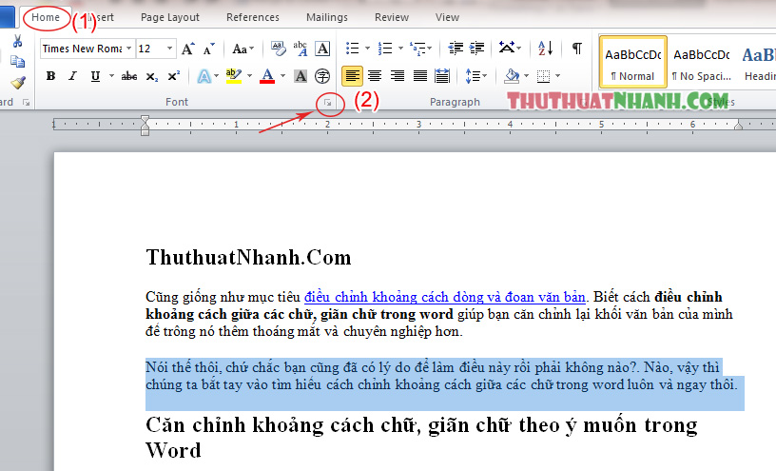Click the Borders icon
The image size is (776, 471).
tap(543, 76)
